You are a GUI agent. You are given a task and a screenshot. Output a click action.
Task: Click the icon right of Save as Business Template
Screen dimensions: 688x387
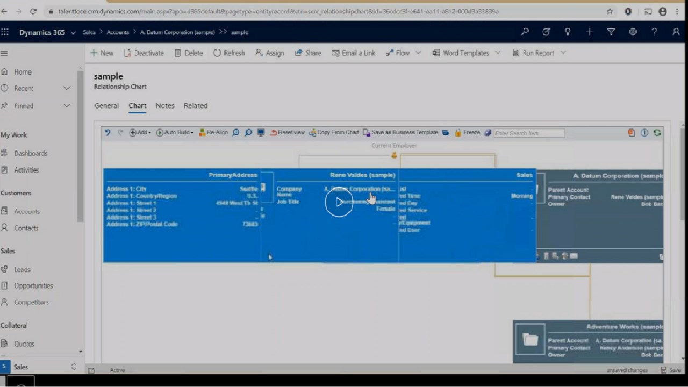pyautogui.click(x=446, y=133)
